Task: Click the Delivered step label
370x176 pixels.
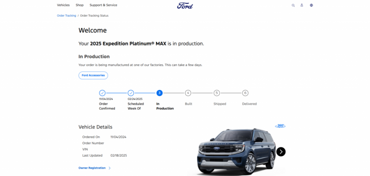Action: pos(249,104)
